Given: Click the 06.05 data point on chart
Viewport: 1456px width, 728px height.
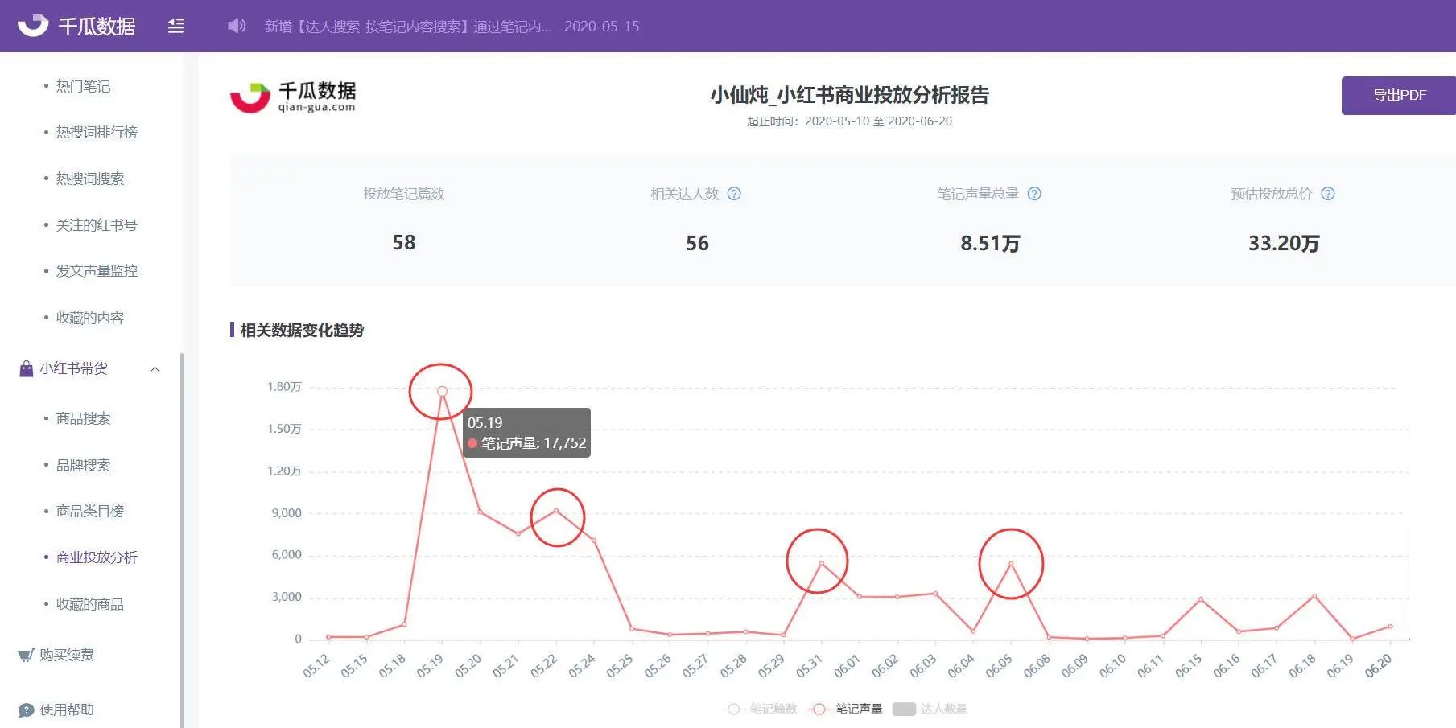Looking at the screenshot, I should pos(1011,563).
